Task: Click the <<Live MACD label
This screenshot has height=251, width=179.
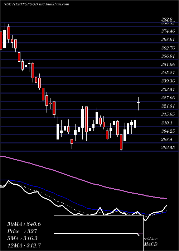Action: (151, 242)
